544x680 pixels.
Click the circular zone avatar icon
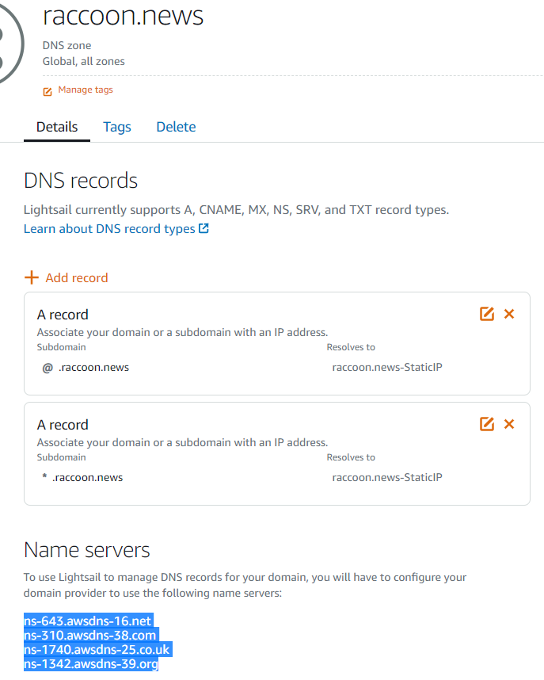[x=6, y=40]
